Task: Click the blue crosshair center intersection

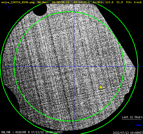Action: pyautogui.click(x=74, y=66)
